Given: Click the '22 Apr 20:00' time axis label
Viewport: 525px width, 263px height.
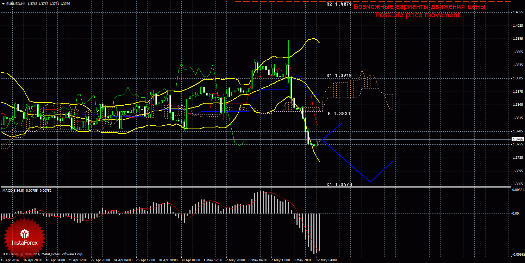Looking at the screenshot, I should click(101, 261).
